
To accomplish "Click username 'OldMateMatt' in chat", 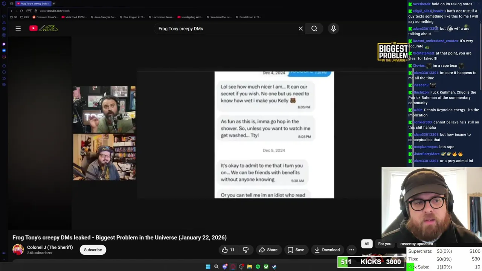I will [x=423, y=53].
